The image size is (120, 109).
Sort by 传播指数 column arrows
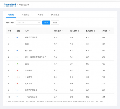coord(63,31)
